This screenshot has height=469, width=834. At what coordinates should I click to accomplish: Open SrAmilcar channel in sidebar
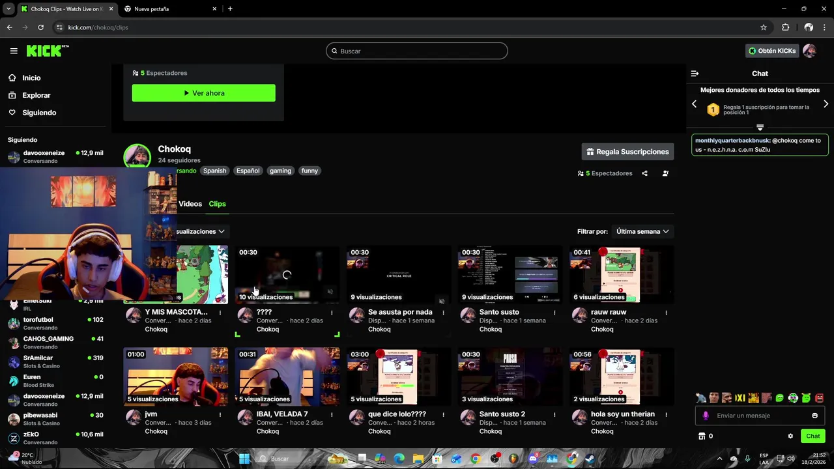pos(55,362)
